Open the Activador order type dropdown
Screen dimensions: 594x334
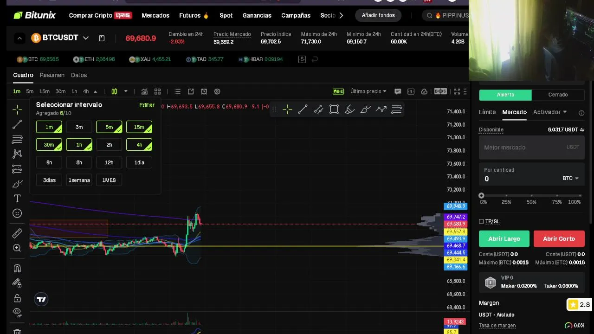click(x=550, y=112)
